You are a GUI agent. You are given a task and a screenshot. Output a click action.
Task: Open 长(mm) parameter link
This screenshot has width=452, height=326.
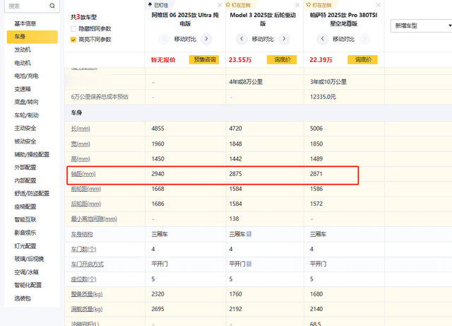tap(81, 129)
